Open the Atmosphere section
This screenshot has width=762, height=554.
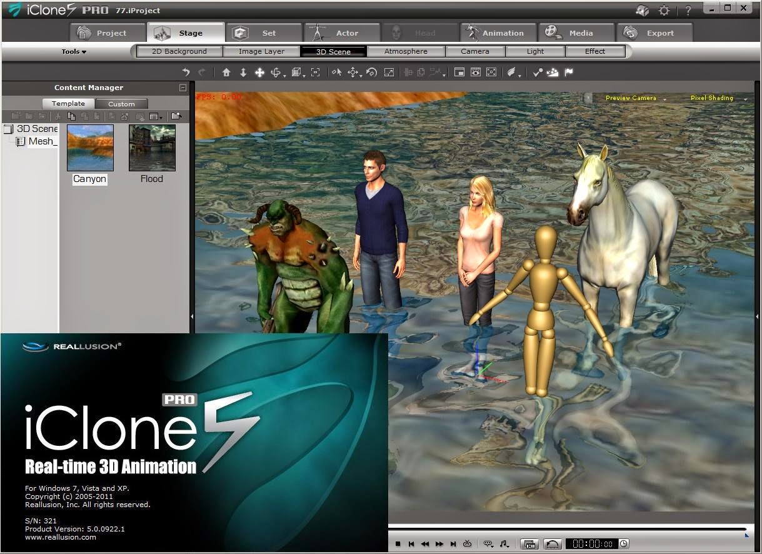(406, 51)
